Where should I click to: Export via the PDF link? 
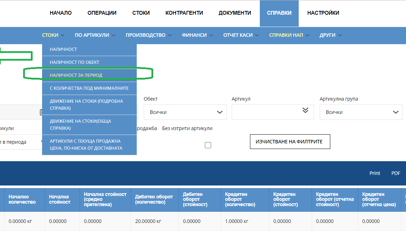point(395,173)
